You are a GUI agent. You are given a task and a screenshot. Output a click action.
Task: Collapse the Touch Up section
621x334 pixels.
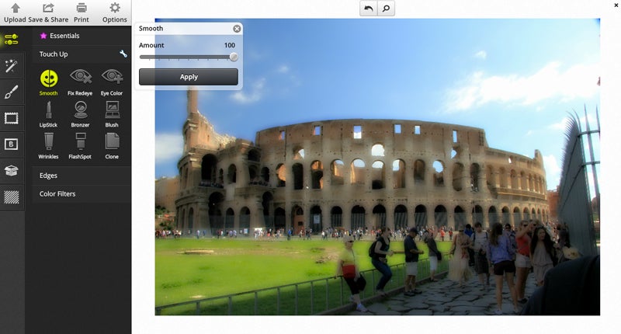point(82,54)
